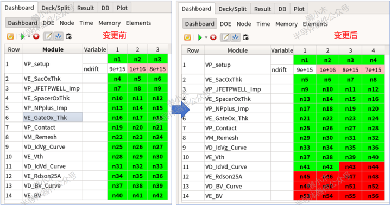Click the Module column header in left table
The height and width of the screenshot is (205, 391).
click(x=53, y=49)
